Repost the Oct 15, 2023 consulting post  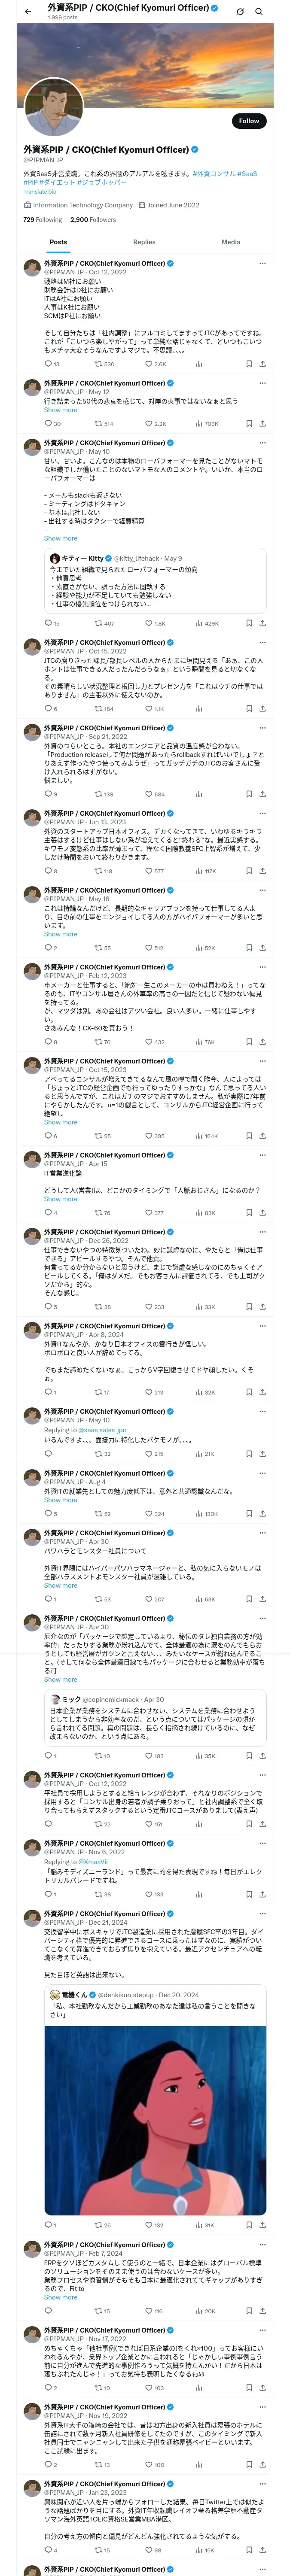pos(97,1136)
